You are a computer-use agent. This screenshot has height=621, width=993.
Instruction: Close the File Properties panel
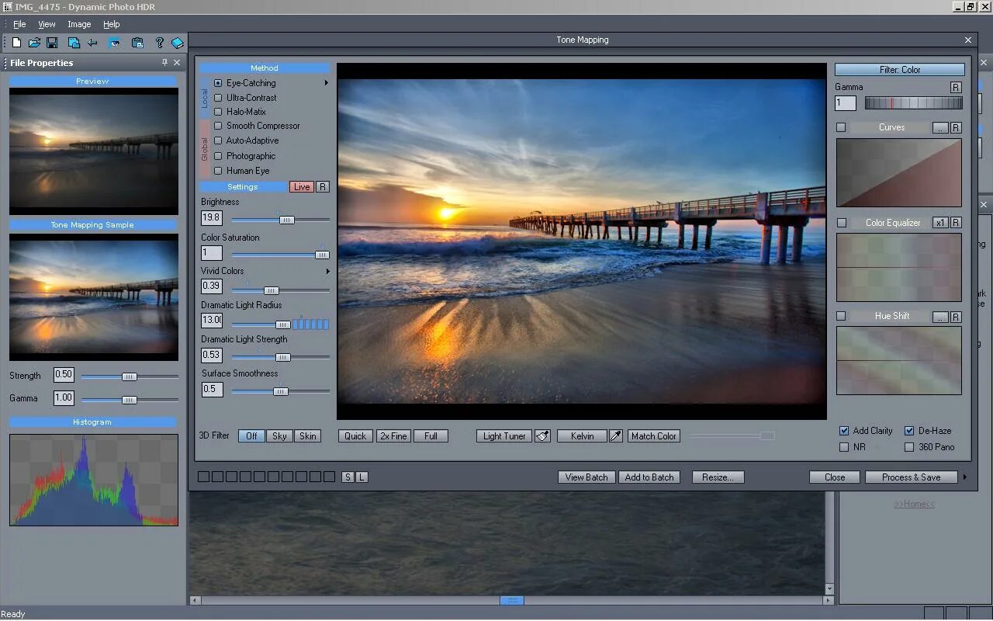pos(177,62)
